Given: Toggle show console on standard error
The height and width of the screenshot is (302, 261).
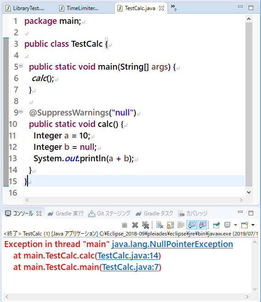Looking at the screenshot, I should point(202,225).
